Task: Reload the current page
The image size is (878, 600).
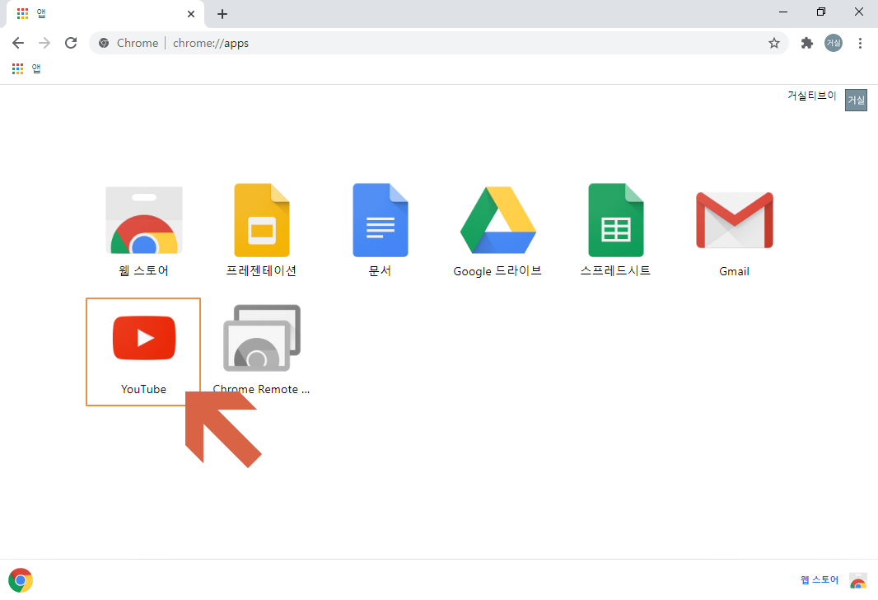Action: 71,43
